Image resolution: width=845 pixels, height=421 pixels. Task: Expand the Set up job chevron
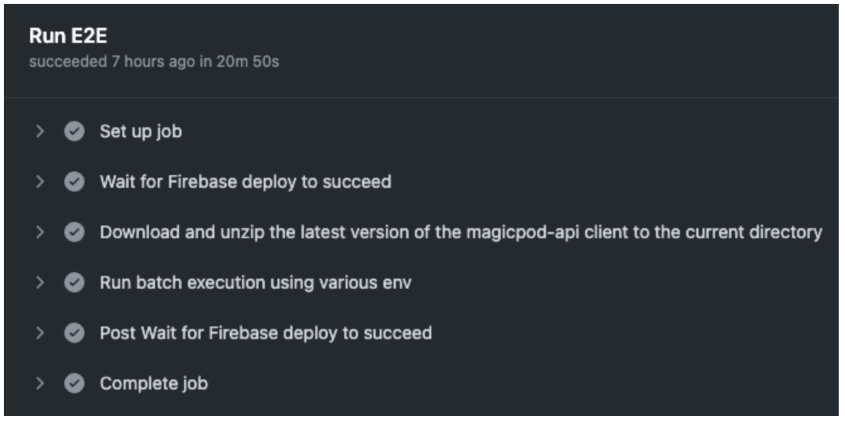point(40,132)
